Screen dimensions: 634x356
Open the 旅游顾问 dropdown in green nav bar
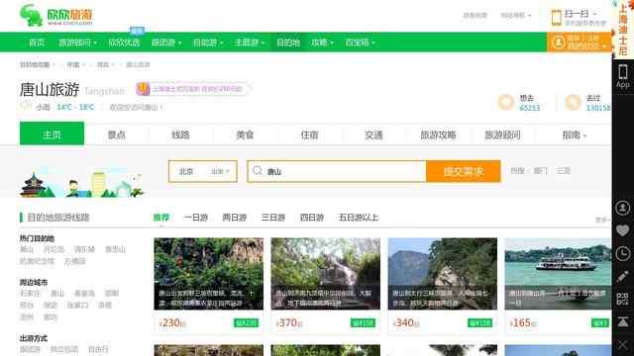pyautogui.click(x=77, y=43)
